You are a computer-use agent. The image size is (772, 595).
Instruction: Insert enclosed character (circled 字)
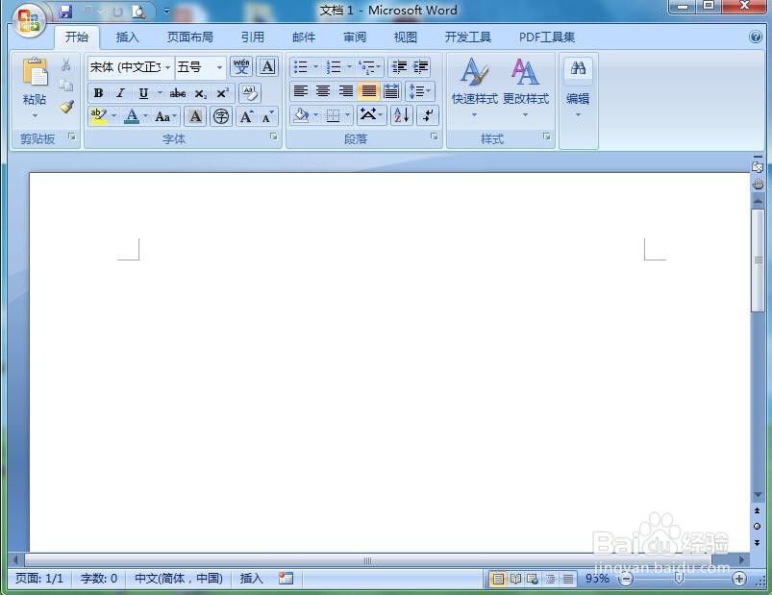point(221,116)
